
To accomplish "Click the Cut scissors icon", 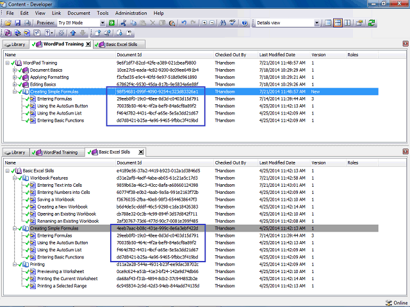I will click(124, 23).
